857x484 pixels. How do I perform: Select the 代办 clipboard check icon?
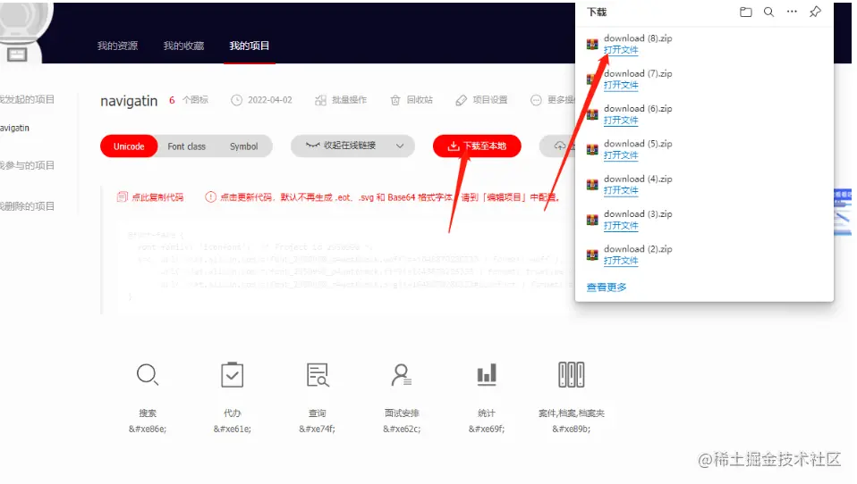pos(233,375)
